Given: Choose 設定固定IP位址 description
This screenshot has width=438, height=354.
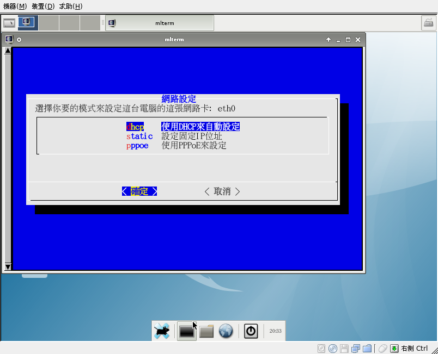Looking at the screenshot, I should pos(192,136).
